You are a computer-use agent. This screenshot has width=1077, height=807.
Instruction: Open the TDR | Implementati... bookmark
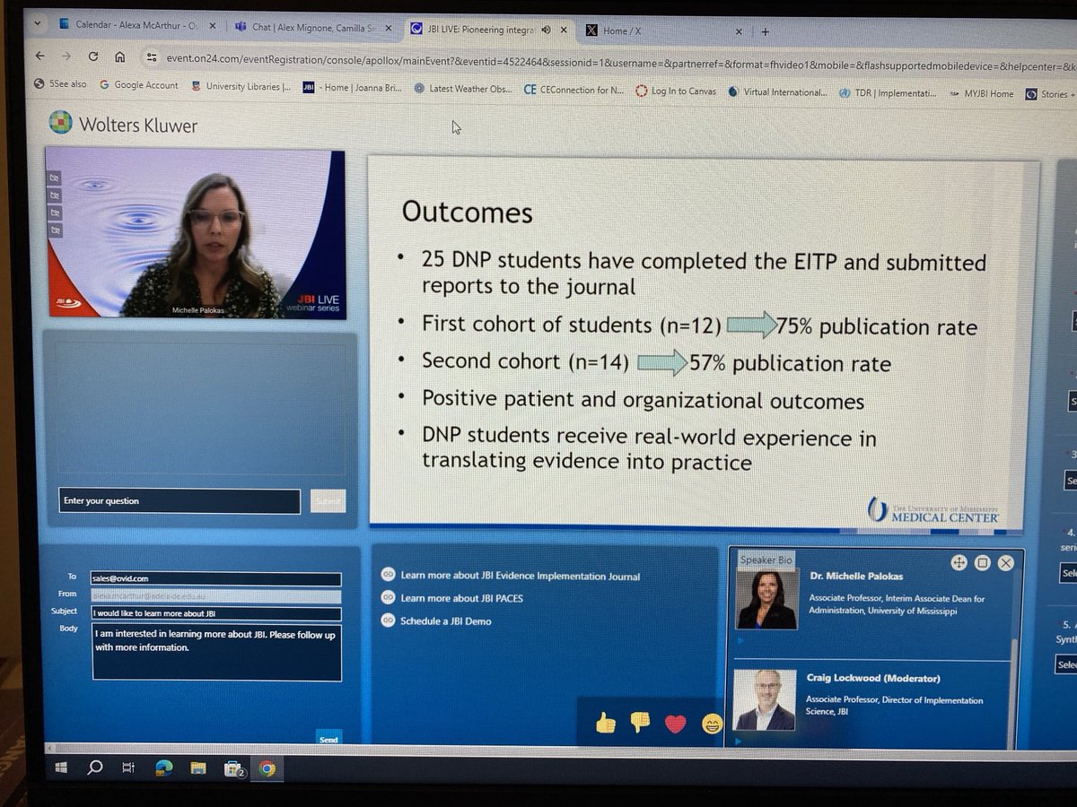(x=889, y=92)
